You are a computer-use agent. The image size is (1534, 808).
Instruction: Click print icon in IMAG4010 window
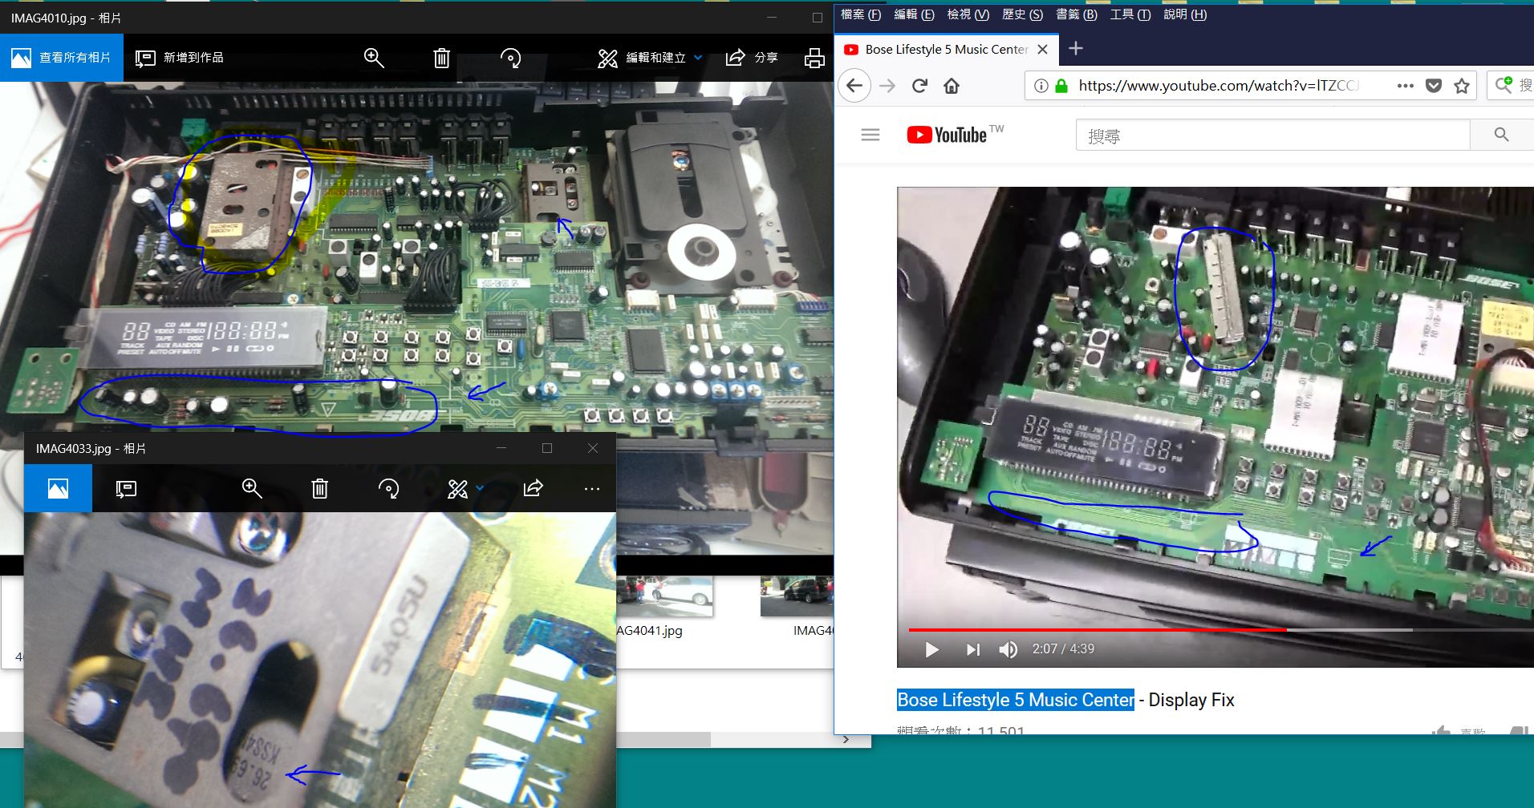click(814, 58)
